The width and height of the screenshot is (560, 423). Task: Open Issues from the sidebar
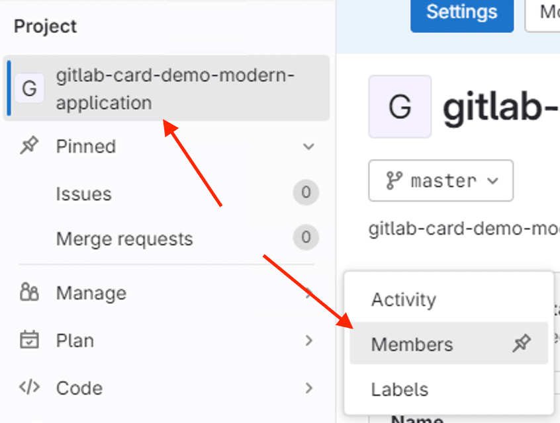tap(84, 194)
